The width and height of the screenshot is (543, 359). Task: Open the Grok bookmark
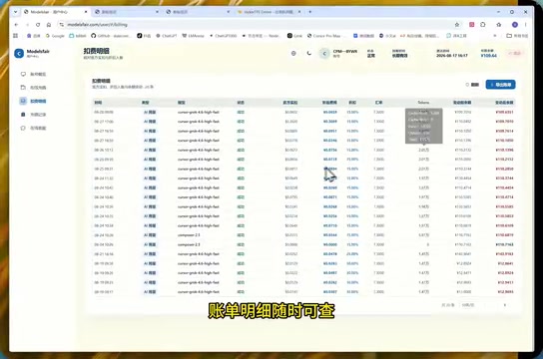pyautogui.click(x=295, y=36)
